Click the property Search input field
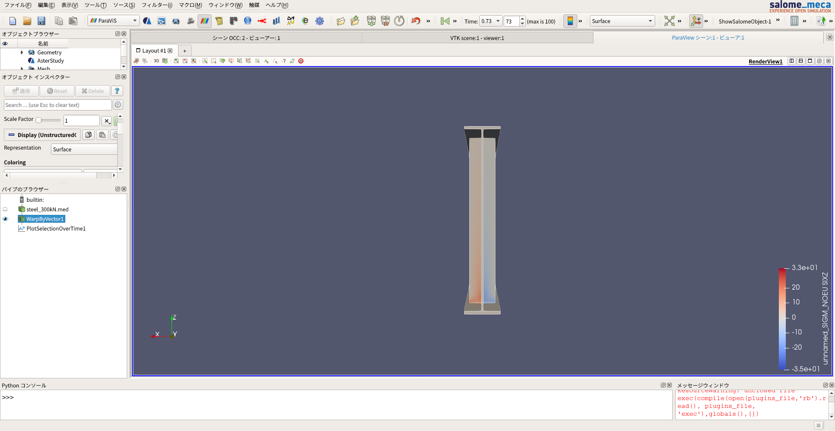This screenshot has width=835, height=431. (x=57, y=105)
